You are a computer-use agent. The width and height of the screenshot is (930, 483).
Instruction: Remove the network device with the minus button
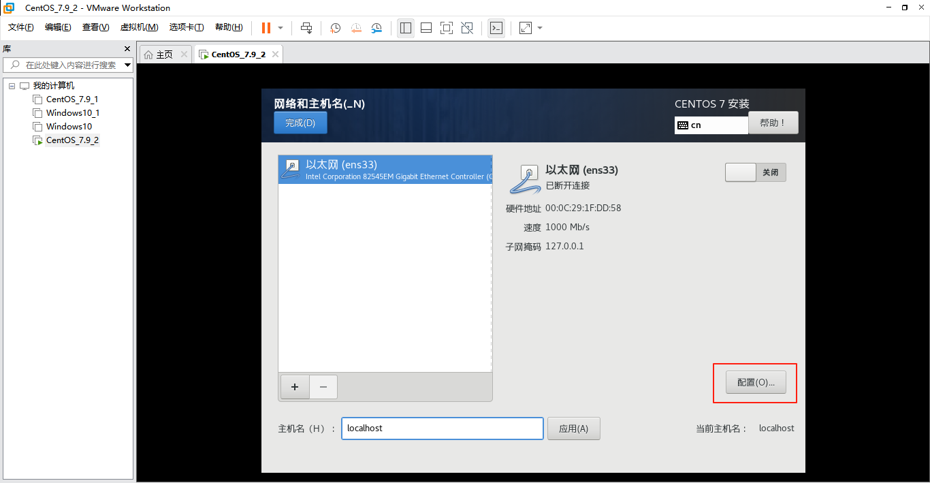click(323, 387)
